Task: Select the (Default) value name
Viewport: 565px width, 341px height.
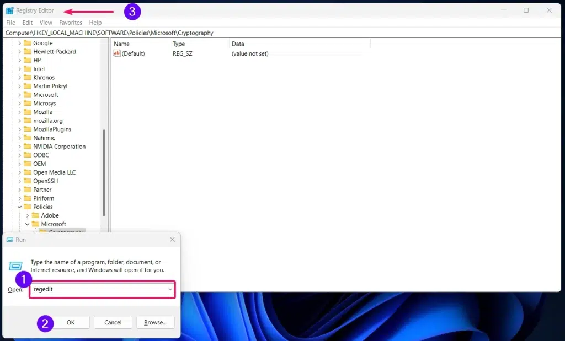Action: pyautogui.click(x=134, y=53)
